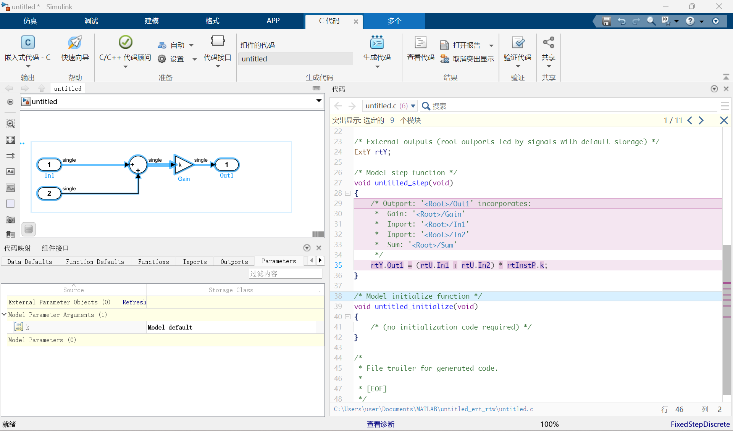Collapse Model Parameter Arguments tree row
The height and width of the screenshot is (431, 733).
pos(4,315)
